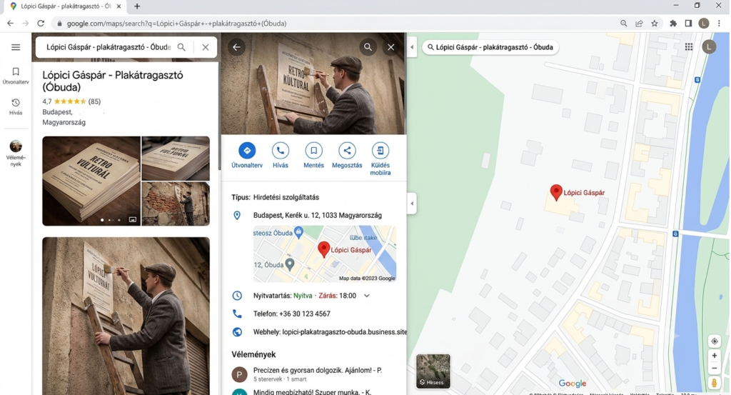Click Típus: Hirdetési szolgáltatás text

275,197
